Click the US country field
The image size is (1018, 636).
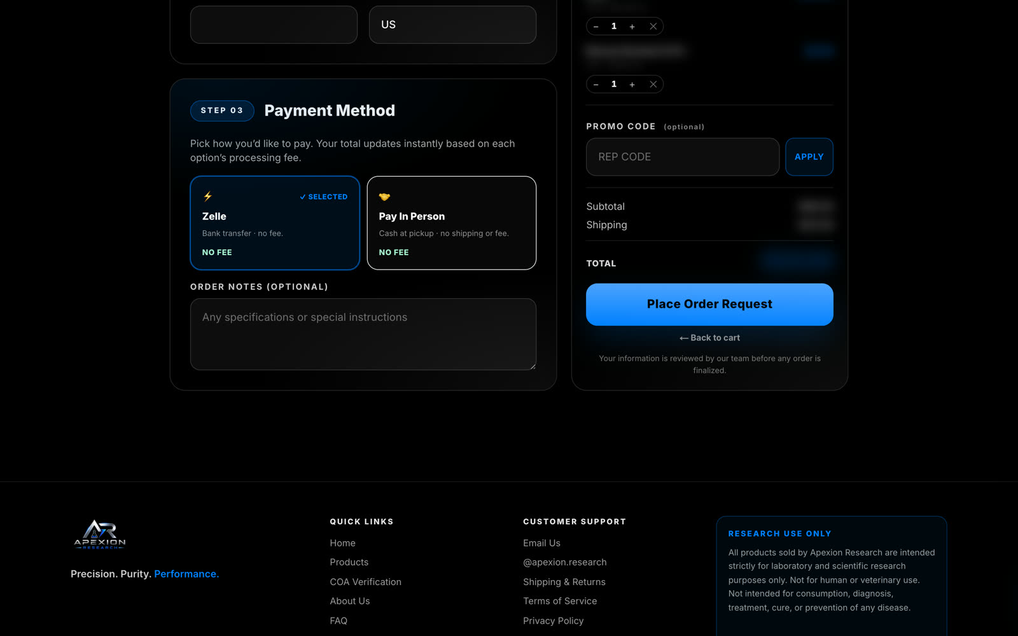(452, 25)
